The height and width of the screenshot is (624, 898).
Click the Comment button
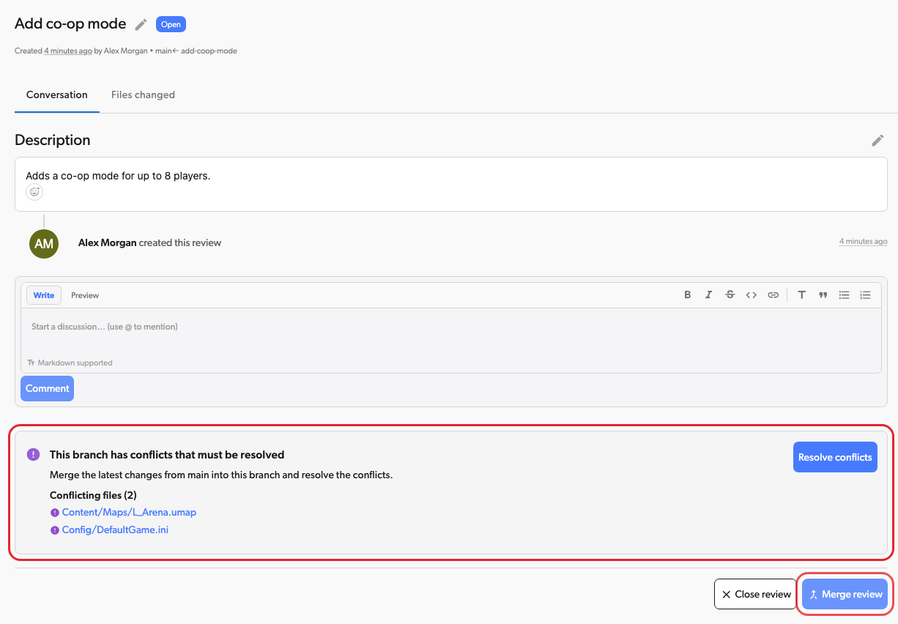48,389
